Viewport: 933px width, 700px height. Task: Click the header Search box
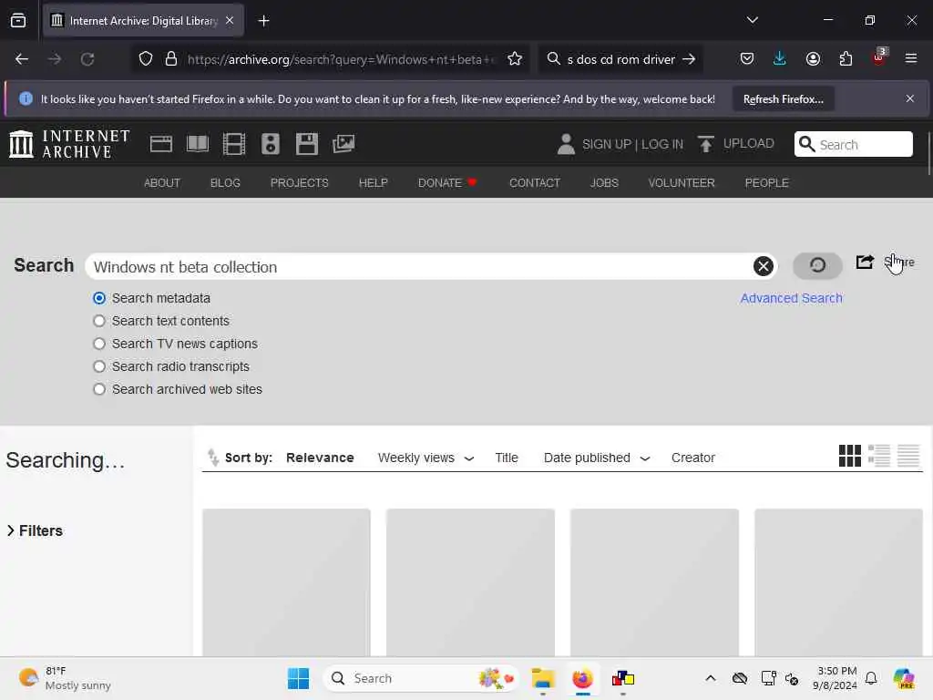coord(853,144)
